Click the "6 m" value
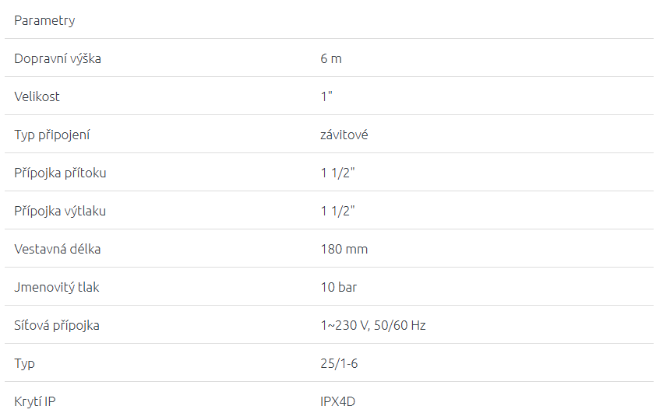Viewport: 670px width, 420px height. (x=331, y=58)
